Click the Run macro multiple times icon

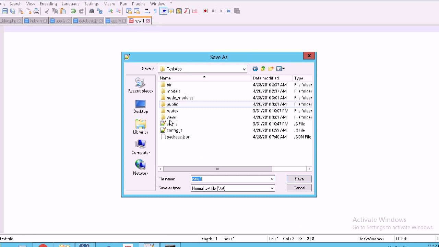tap(229, 11)
